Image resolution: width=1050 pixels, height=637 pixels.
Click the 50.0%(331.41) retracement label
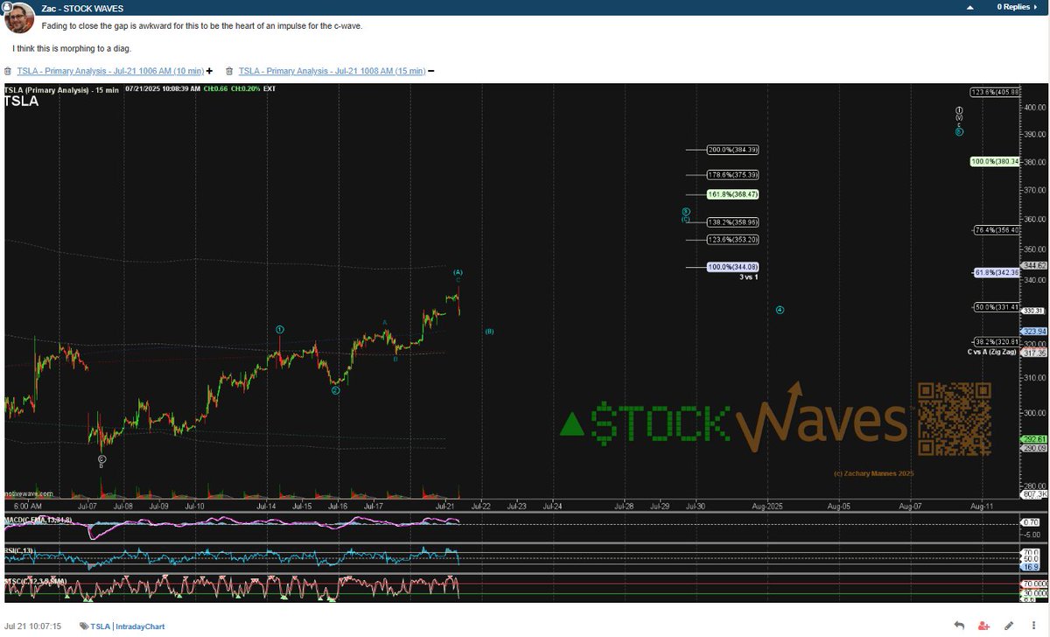pyautogui.click(x=997, y=306)
